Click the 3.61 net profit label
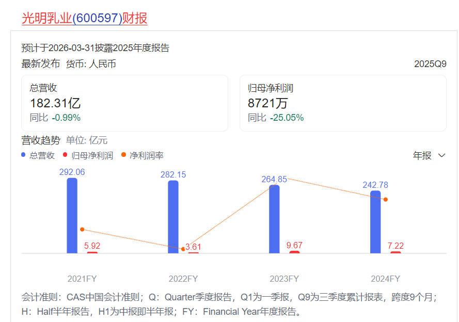The image size is (459, 322). click(x=193, y=247)
